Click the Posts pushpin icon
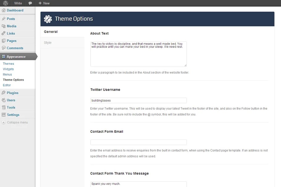 [4, 19]
